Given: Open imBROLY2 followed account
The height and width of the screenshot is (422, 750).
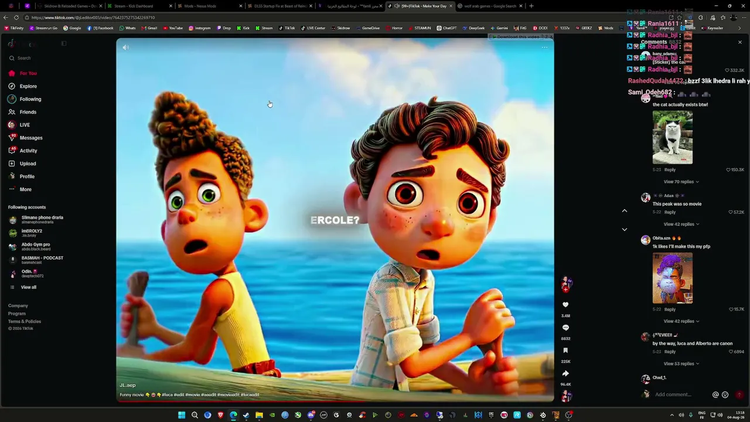Looking at the screenshot, I should (x=26, y=233).
